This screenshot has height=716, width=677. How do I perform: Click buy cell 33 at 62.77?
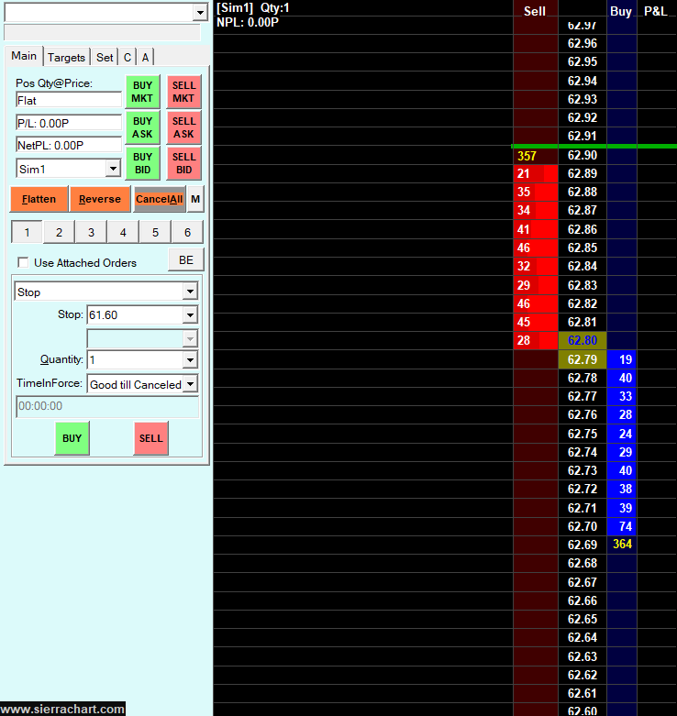click(622, 396)
